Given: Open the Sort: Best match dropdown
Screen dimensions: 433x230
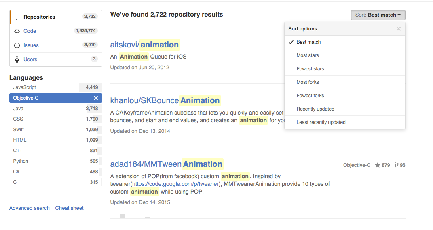Looking at the screenshot, I should (x=378, y=15).
